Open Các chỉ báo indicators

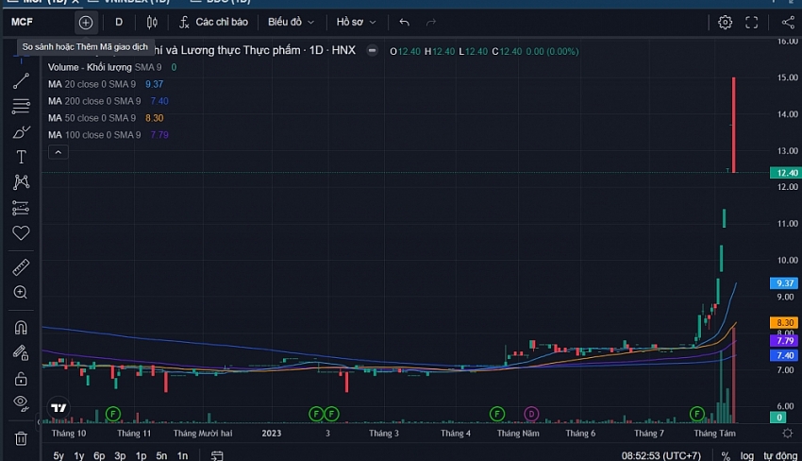(213, 22)
